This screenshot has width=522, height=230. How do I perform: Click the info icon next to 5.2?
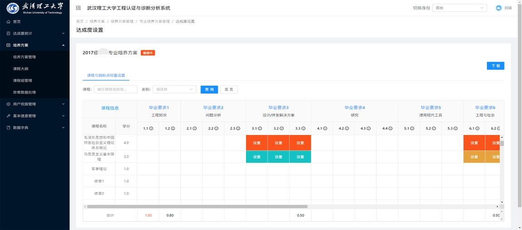coord(434,129)
